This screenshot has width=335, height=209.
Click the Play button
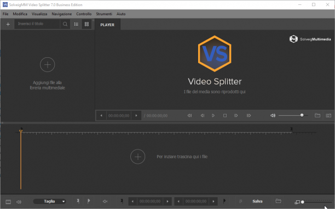pos(213,116)
